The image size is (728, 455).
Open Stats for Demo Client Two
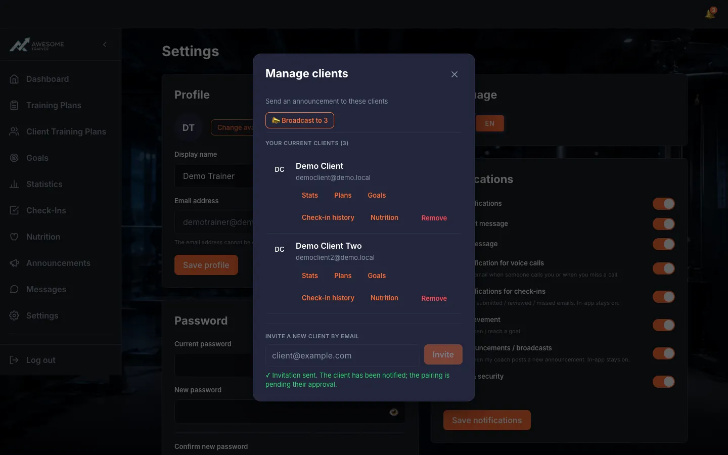coord(310,276)
